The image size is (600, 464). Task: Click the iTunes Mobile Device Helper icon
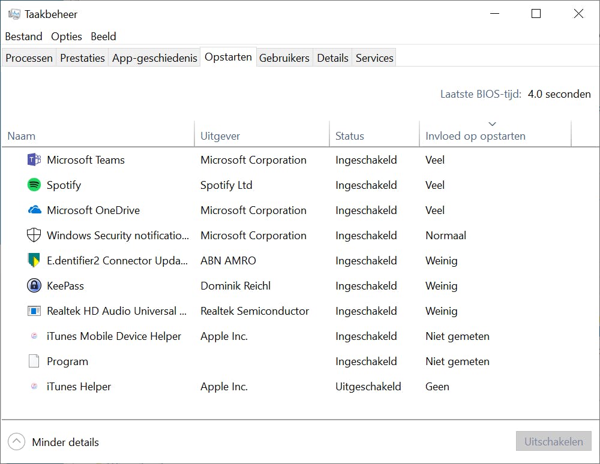[34, 336]
